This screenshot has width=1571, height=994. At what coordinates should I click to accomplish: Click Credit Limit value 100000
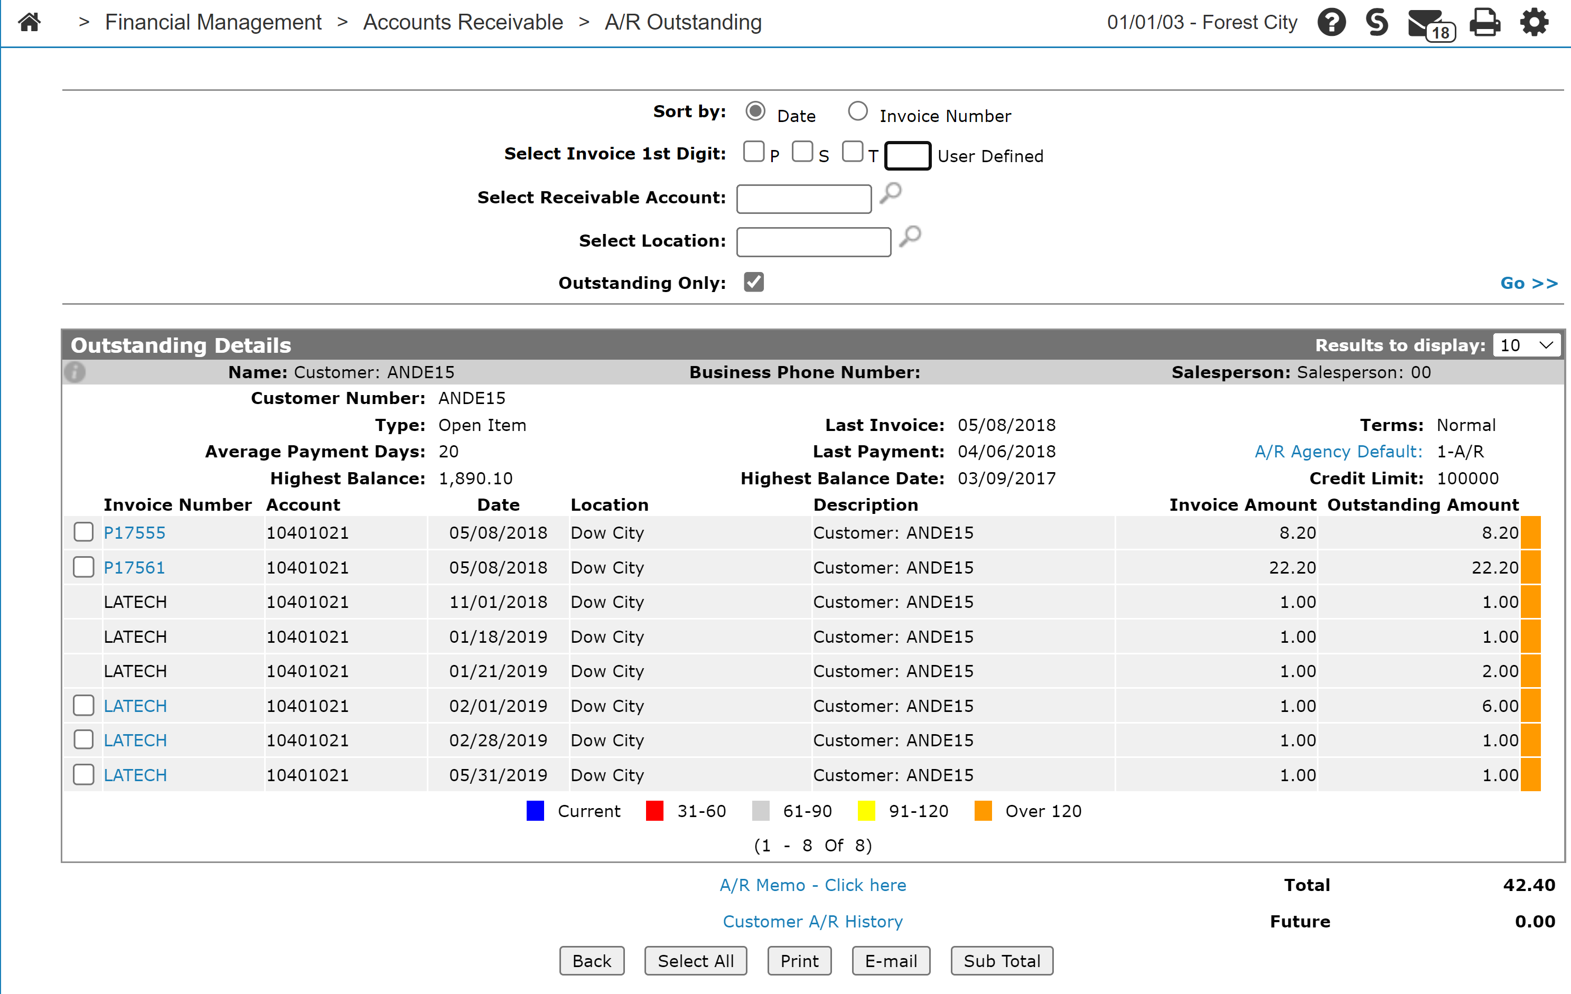coord(1467,479)
